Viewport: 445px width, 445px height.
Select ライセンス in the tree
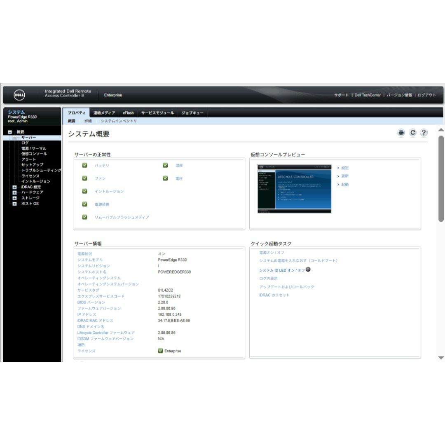30,176
